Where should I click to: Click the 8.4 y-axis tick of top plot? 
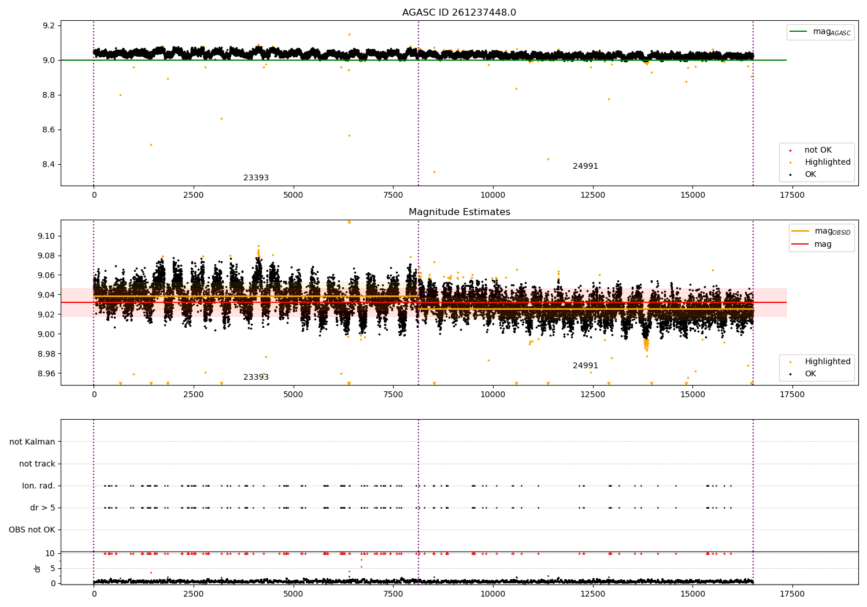coord(49,165)
